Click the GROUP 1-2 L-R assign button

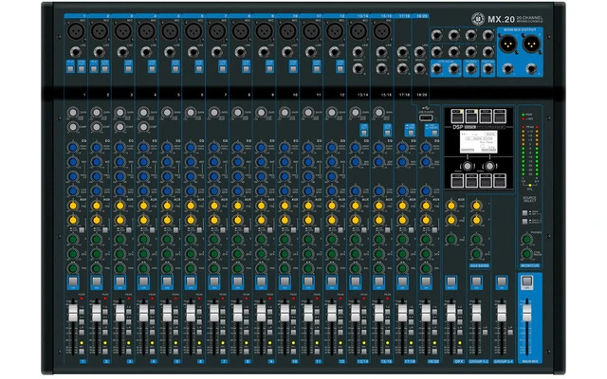[485, 332]
